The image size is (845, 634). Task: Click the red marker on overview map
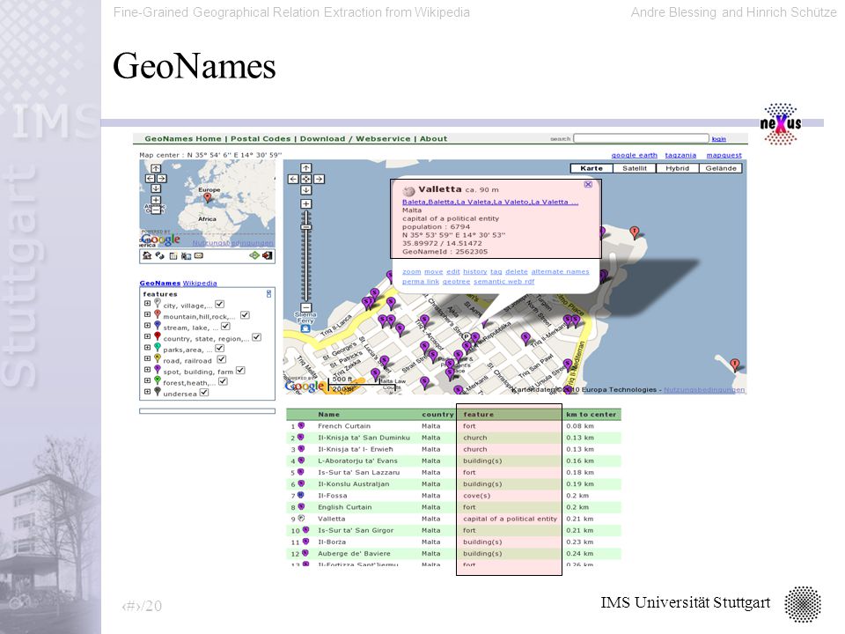(x=208, y=198)
